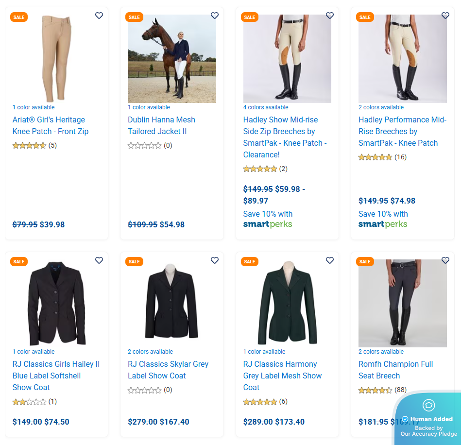461x445 pixels.
Task: Favorite the Ariat Girl's Heritage Knee Patch heart
Action: point(99,16)
